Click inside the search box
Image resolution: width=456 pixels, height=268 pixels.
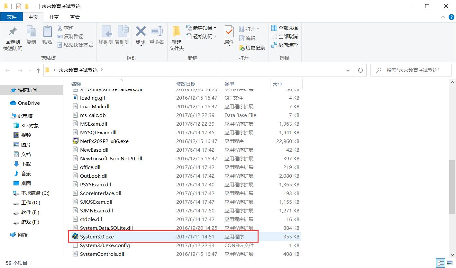coord(412,70)
